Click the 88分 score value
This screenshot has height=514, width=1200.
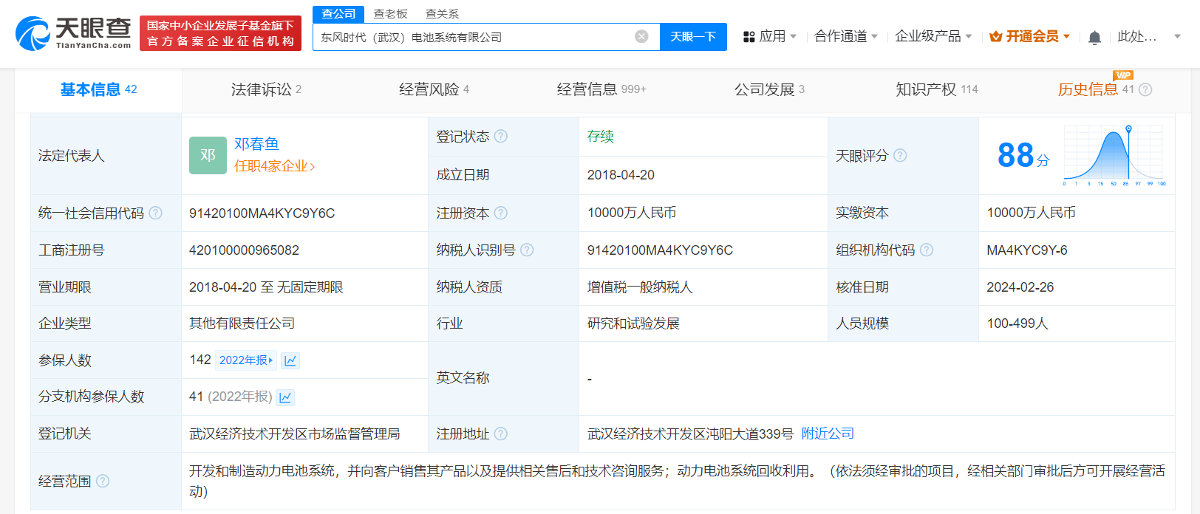[1023, 156]
